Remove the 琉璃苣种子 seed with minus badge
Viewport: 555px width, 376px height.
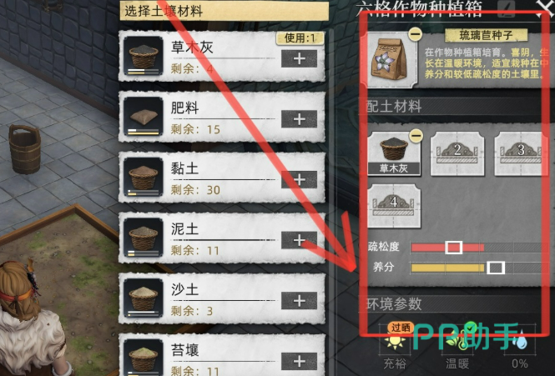415,34
